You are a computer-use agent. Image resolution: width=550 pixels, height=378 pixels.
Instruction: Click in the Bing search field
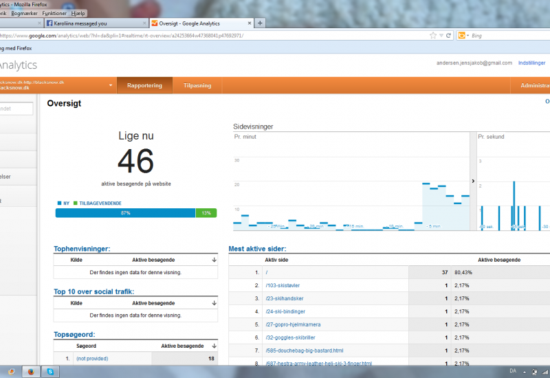click(x=505, y=35)
